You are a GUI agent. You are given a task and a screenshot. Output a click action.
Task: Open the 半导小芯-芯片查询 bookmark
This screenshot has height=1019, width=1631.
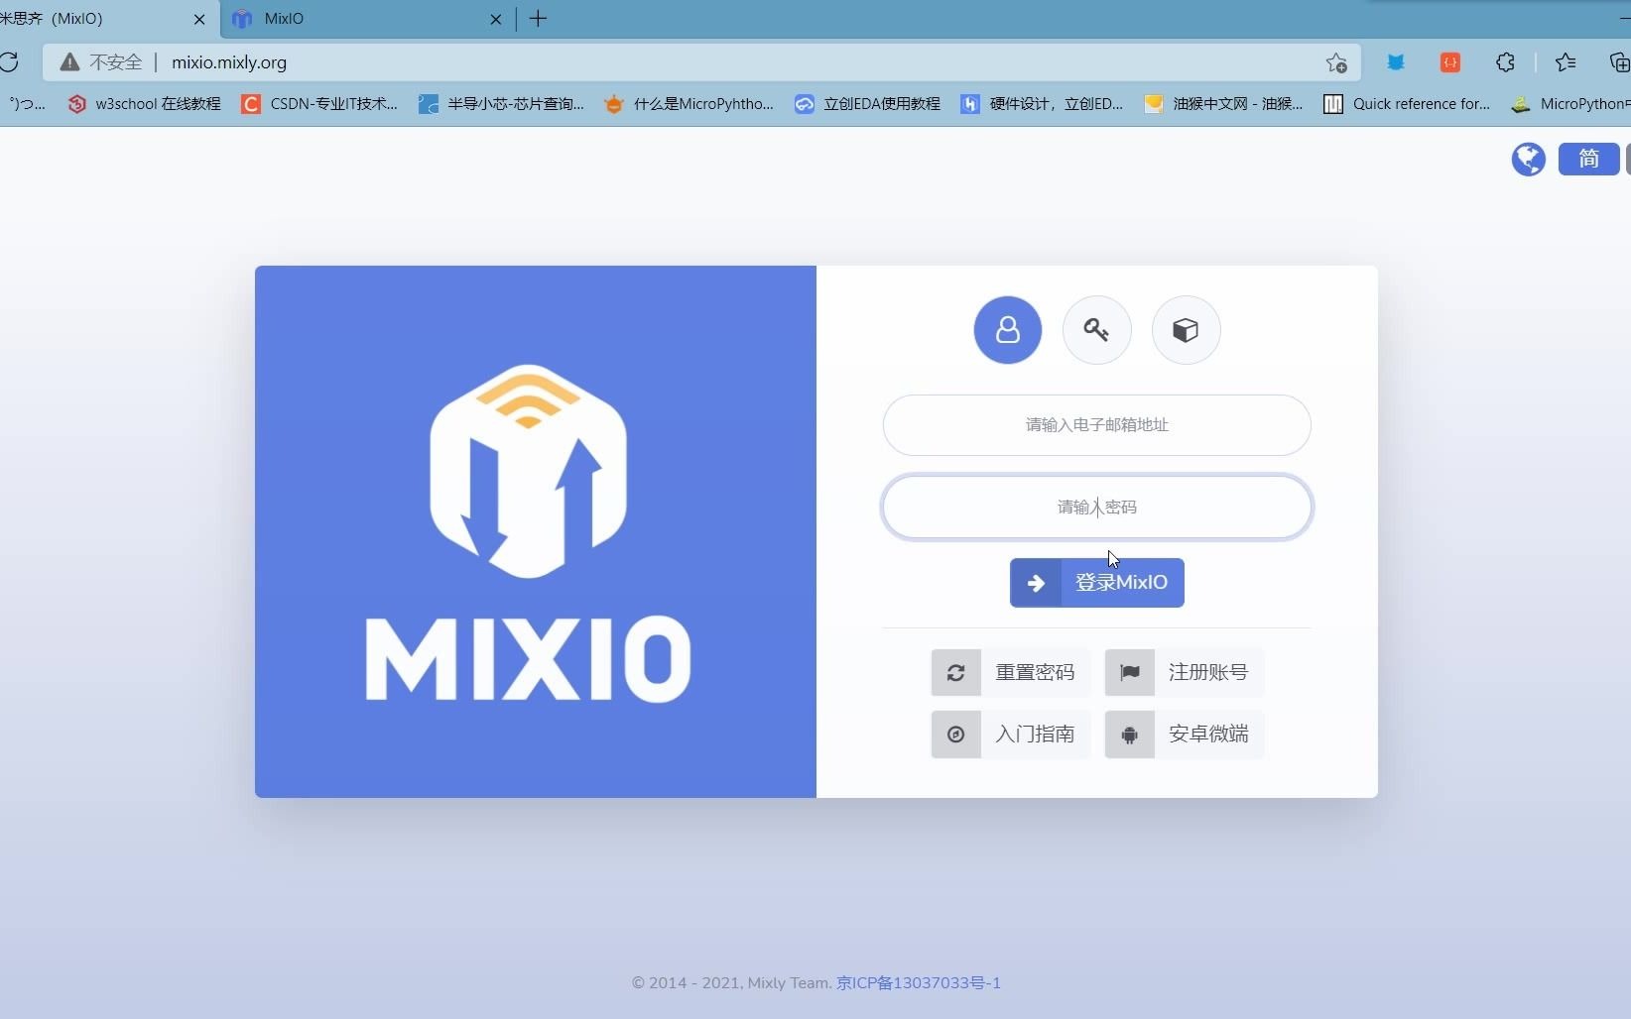501,104
